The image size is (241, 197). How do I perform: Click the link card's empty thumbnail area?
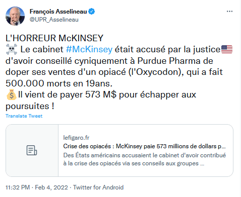click(32, 150)
